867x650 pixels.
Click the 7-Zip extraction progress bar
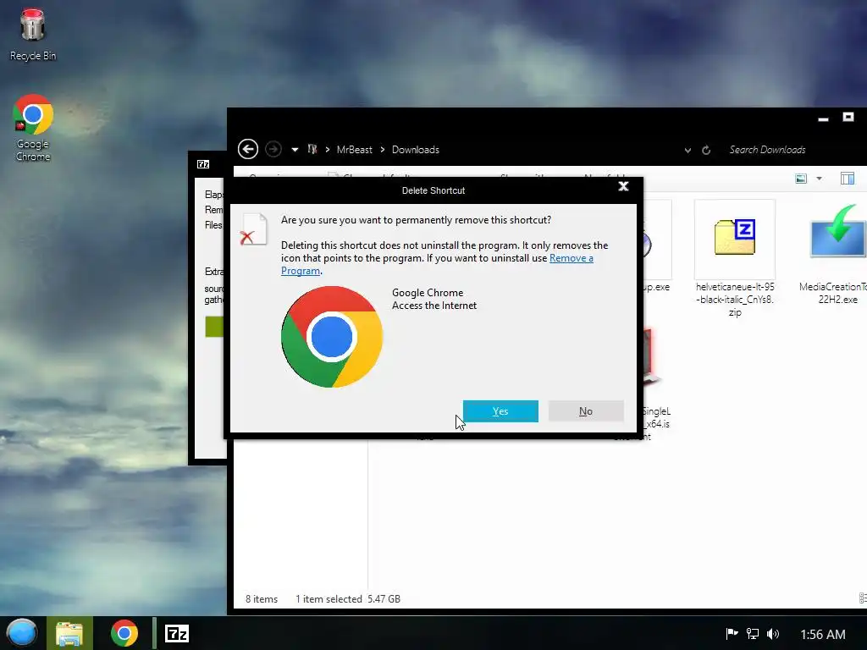[x=214, y=327]
